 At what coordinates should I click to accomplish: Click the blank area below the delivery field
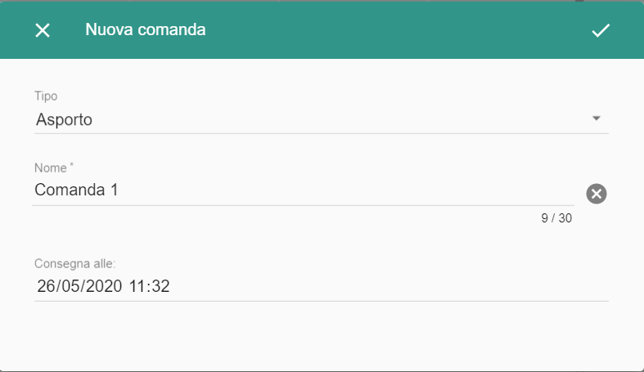321,336
